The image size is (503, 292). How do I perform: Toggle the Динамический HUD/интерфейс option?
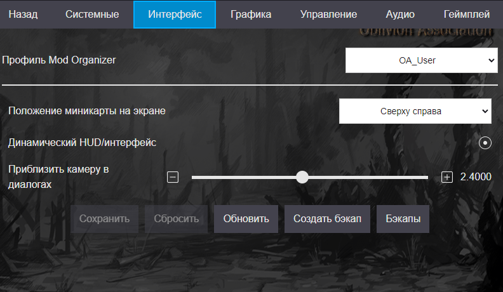click(485, 143)
